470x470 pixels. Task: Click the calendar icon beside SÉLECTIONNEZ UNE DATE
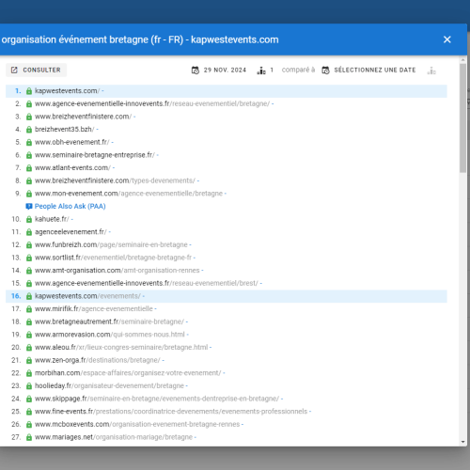325,70
